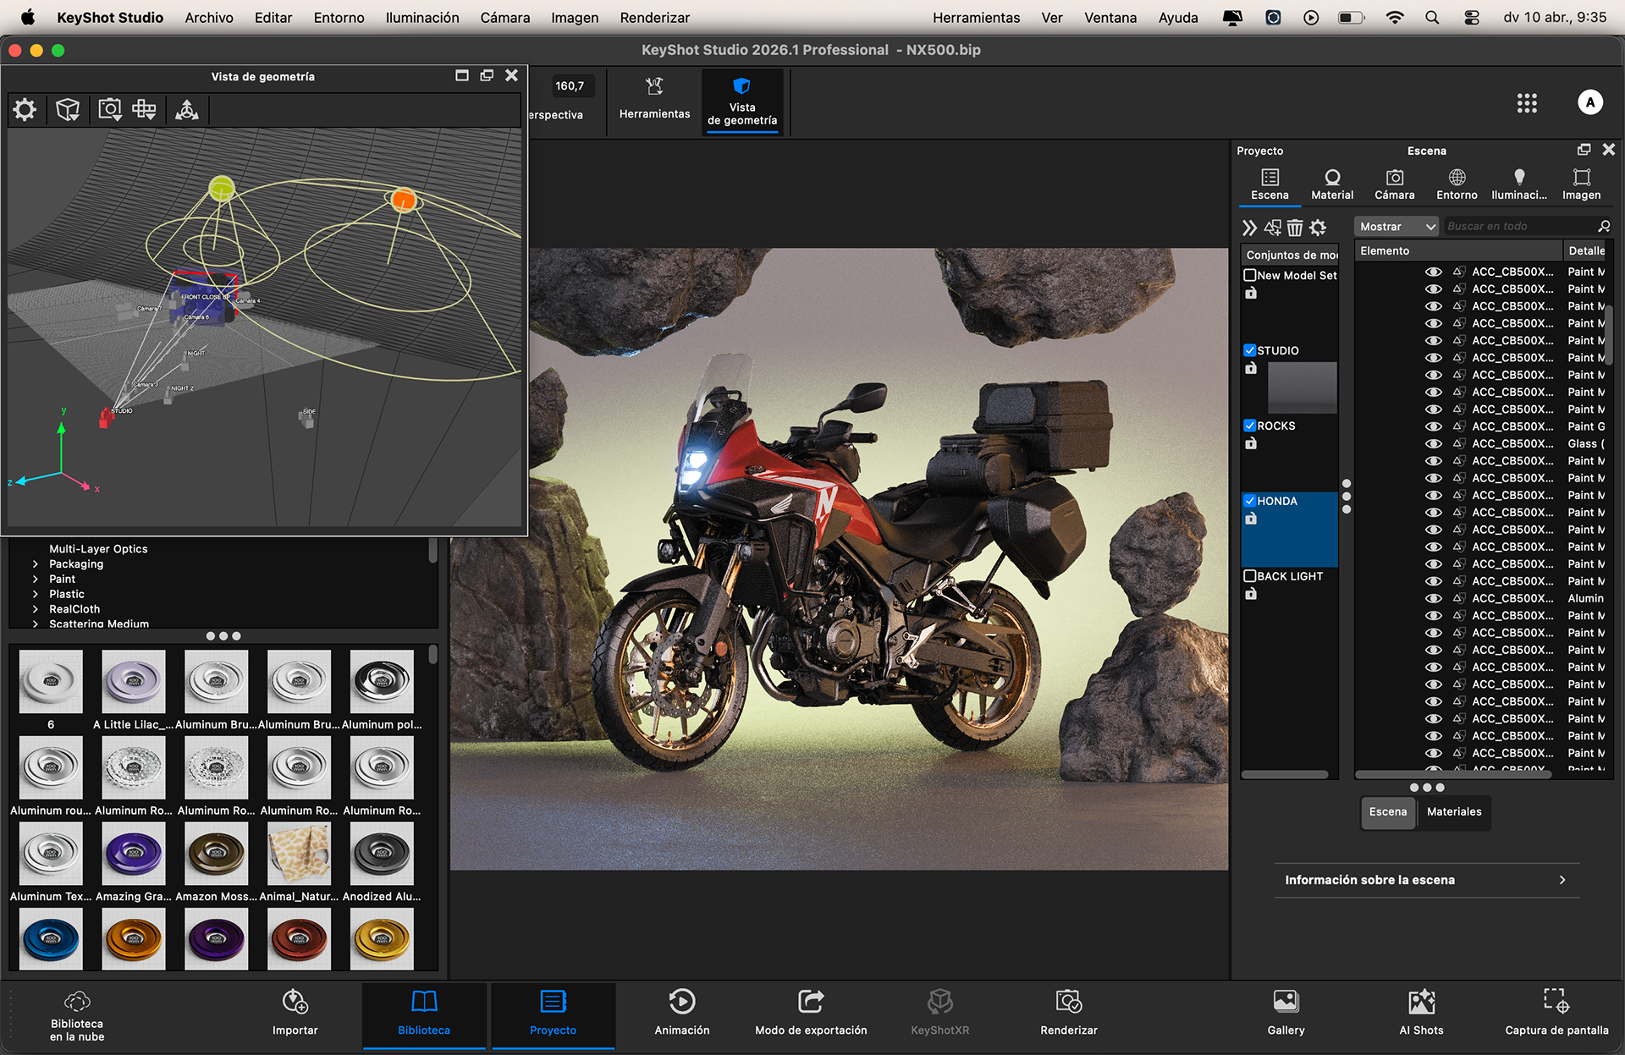Enable the BACK LIGHT model set
1625x1055 pixels.
coord(1250,576)
